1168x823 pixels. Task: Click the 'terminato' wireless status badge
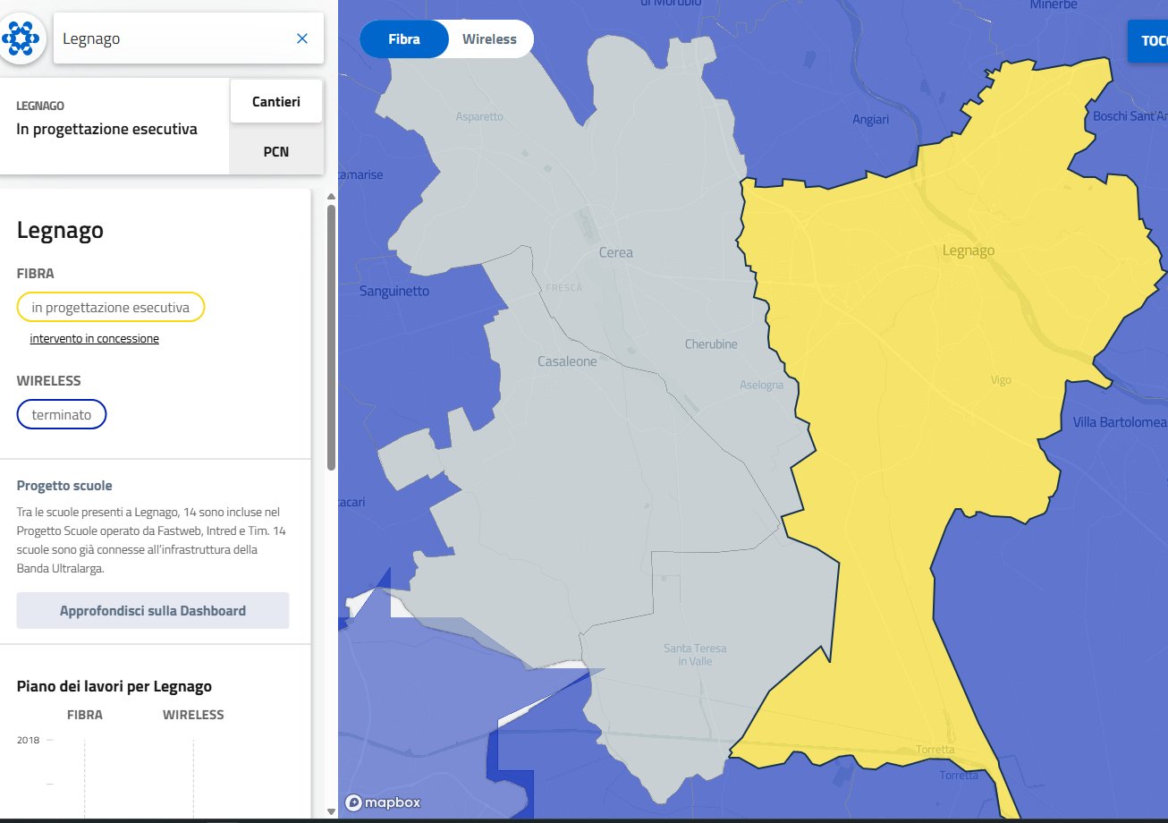coord(62,415)
